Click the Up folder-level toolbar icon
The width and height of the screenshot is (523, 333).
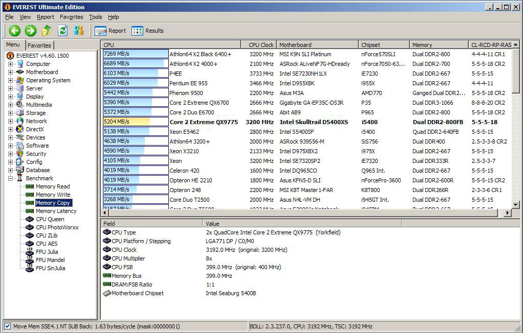tap(47, 31)
